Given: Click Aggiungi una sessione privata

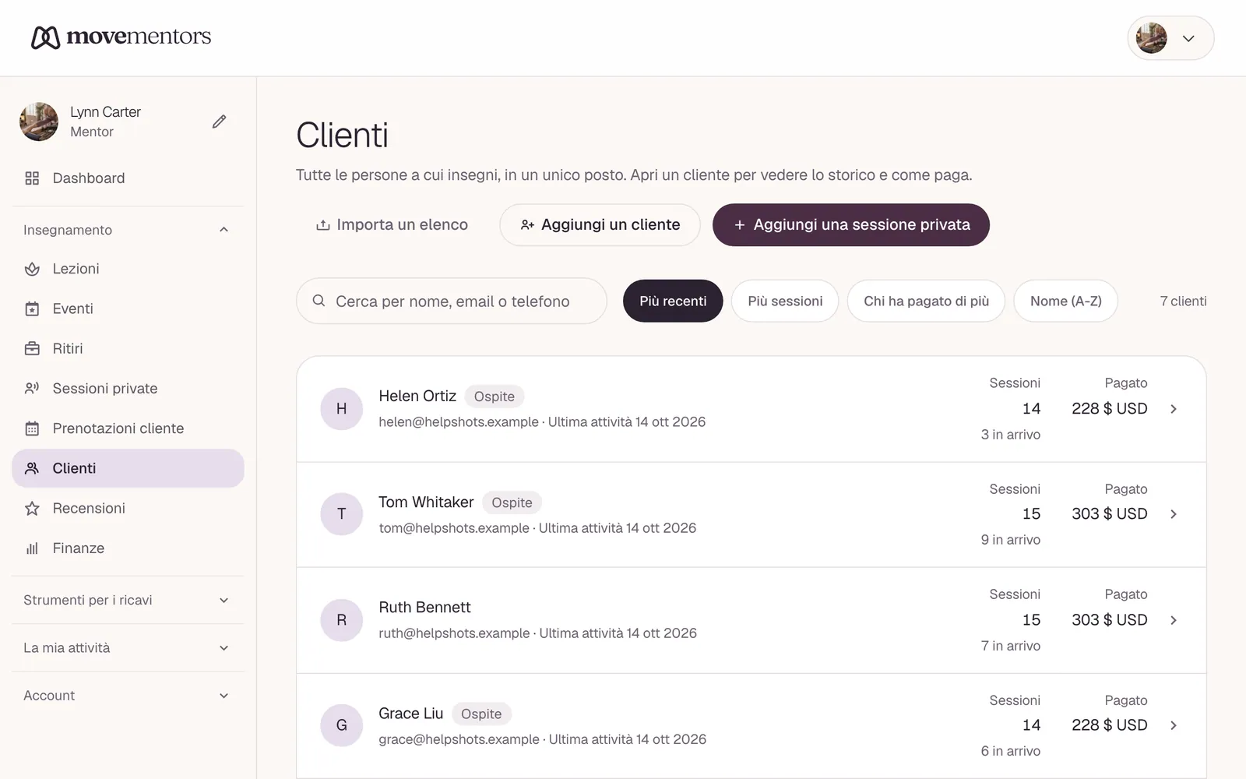Looking at the screenshot, I should click(851, 225).
